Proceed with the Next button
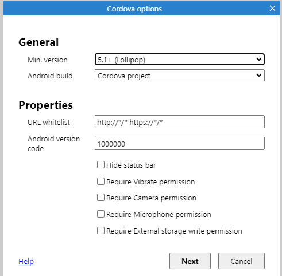The height and width of the screenshot is (276, 282). tap(190, 261)
